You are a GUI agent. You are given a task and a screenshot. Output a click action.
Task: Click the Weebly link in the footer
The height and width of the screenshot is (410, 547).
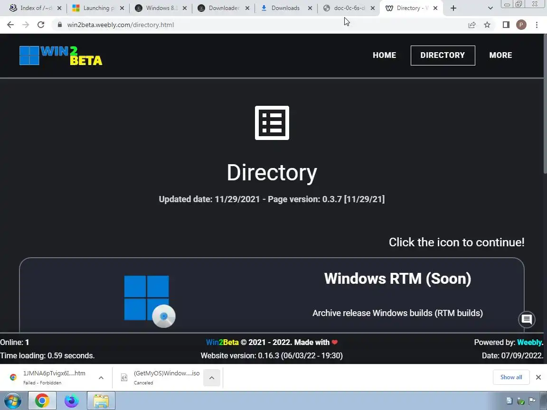529,342
